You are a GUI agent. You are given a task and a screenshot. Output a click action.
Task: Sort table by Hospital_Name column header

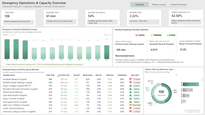(9, 75)
